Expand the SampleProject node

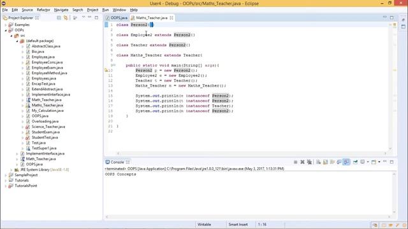[x=6, y=175]
